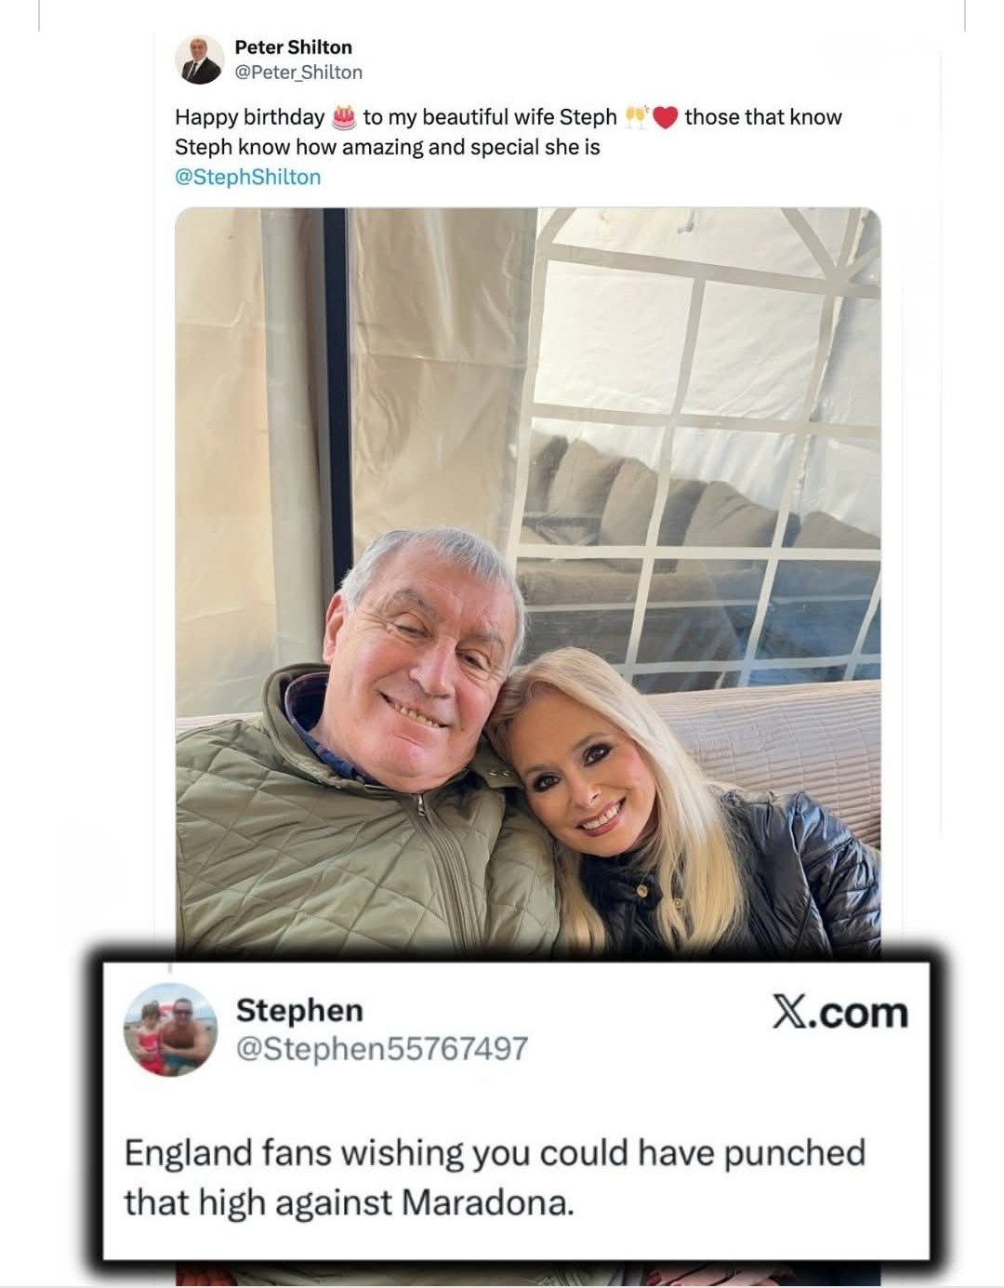Select the Stephen display name
Image resolution: width=1004 pixels, height=1288 pixels.
pos(299,1010)
